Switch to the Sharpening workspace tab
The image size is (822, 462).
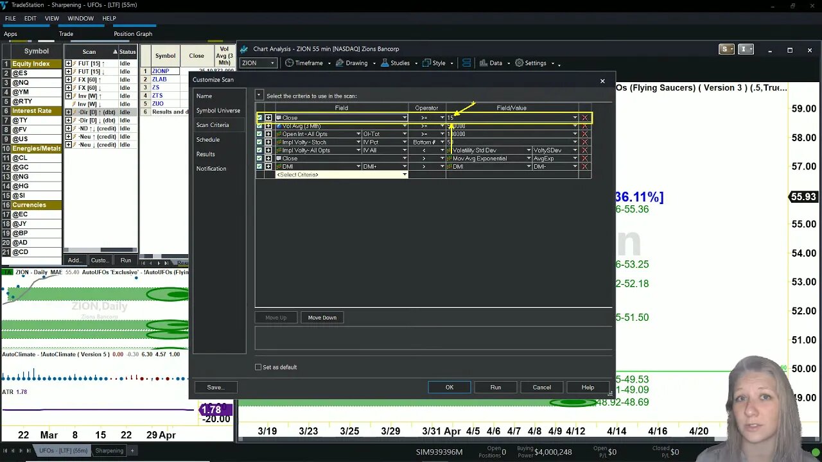[x=109, y=450]
